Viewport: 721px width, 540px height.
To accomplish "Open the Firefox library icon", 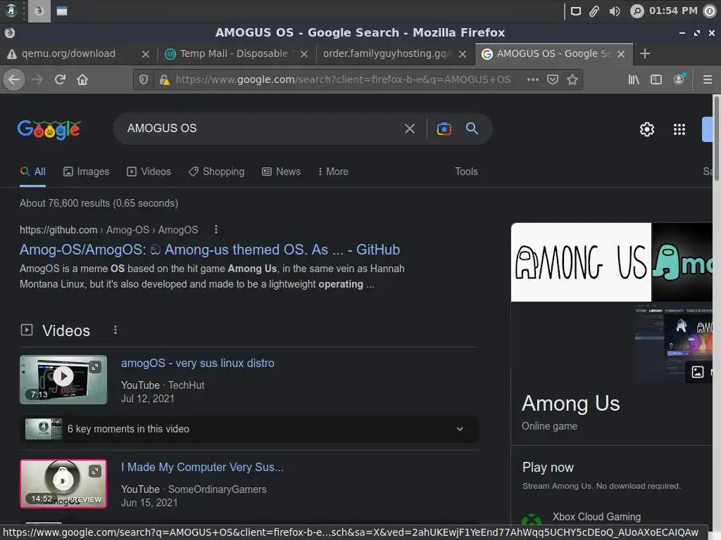I will 634,80.
